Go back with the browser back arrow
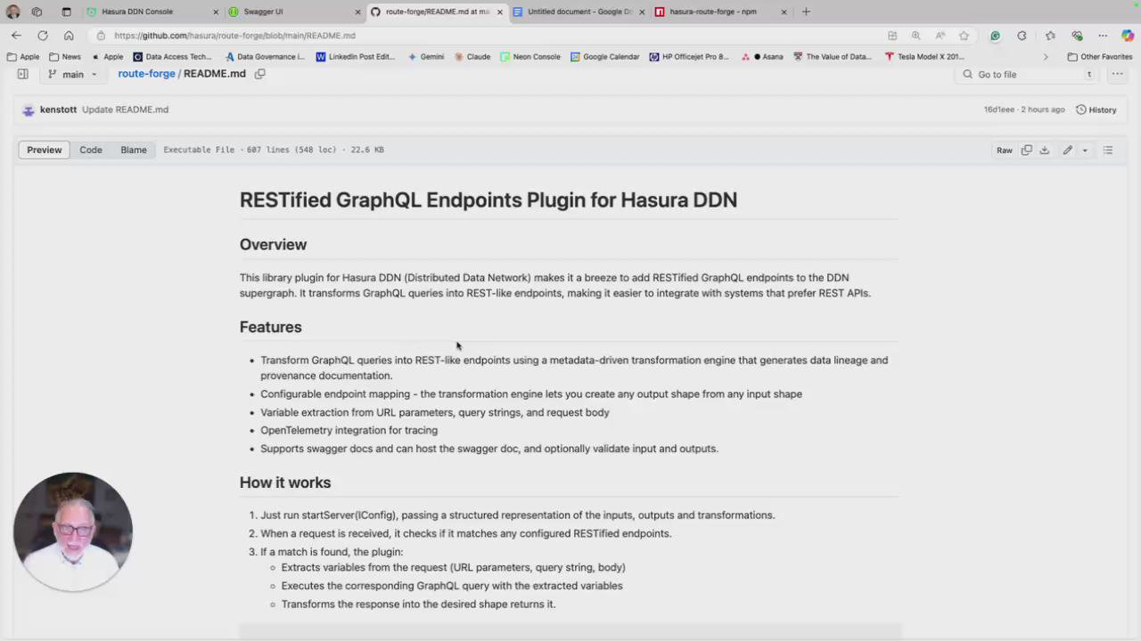Screen dimensions: 1141x641 16,36
